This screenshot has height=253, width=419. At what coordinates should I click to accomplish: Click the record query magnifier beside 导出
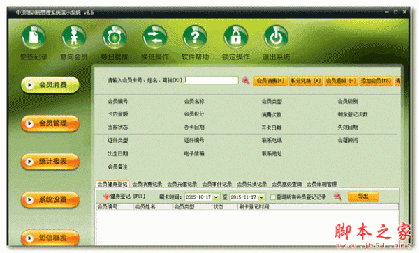coord(338,197)
